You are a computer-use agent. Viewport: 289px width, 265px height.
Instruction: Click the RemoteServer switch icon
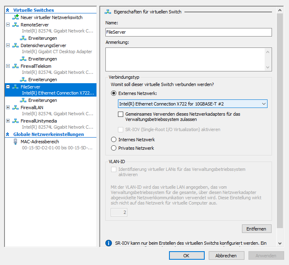point(15,25)
